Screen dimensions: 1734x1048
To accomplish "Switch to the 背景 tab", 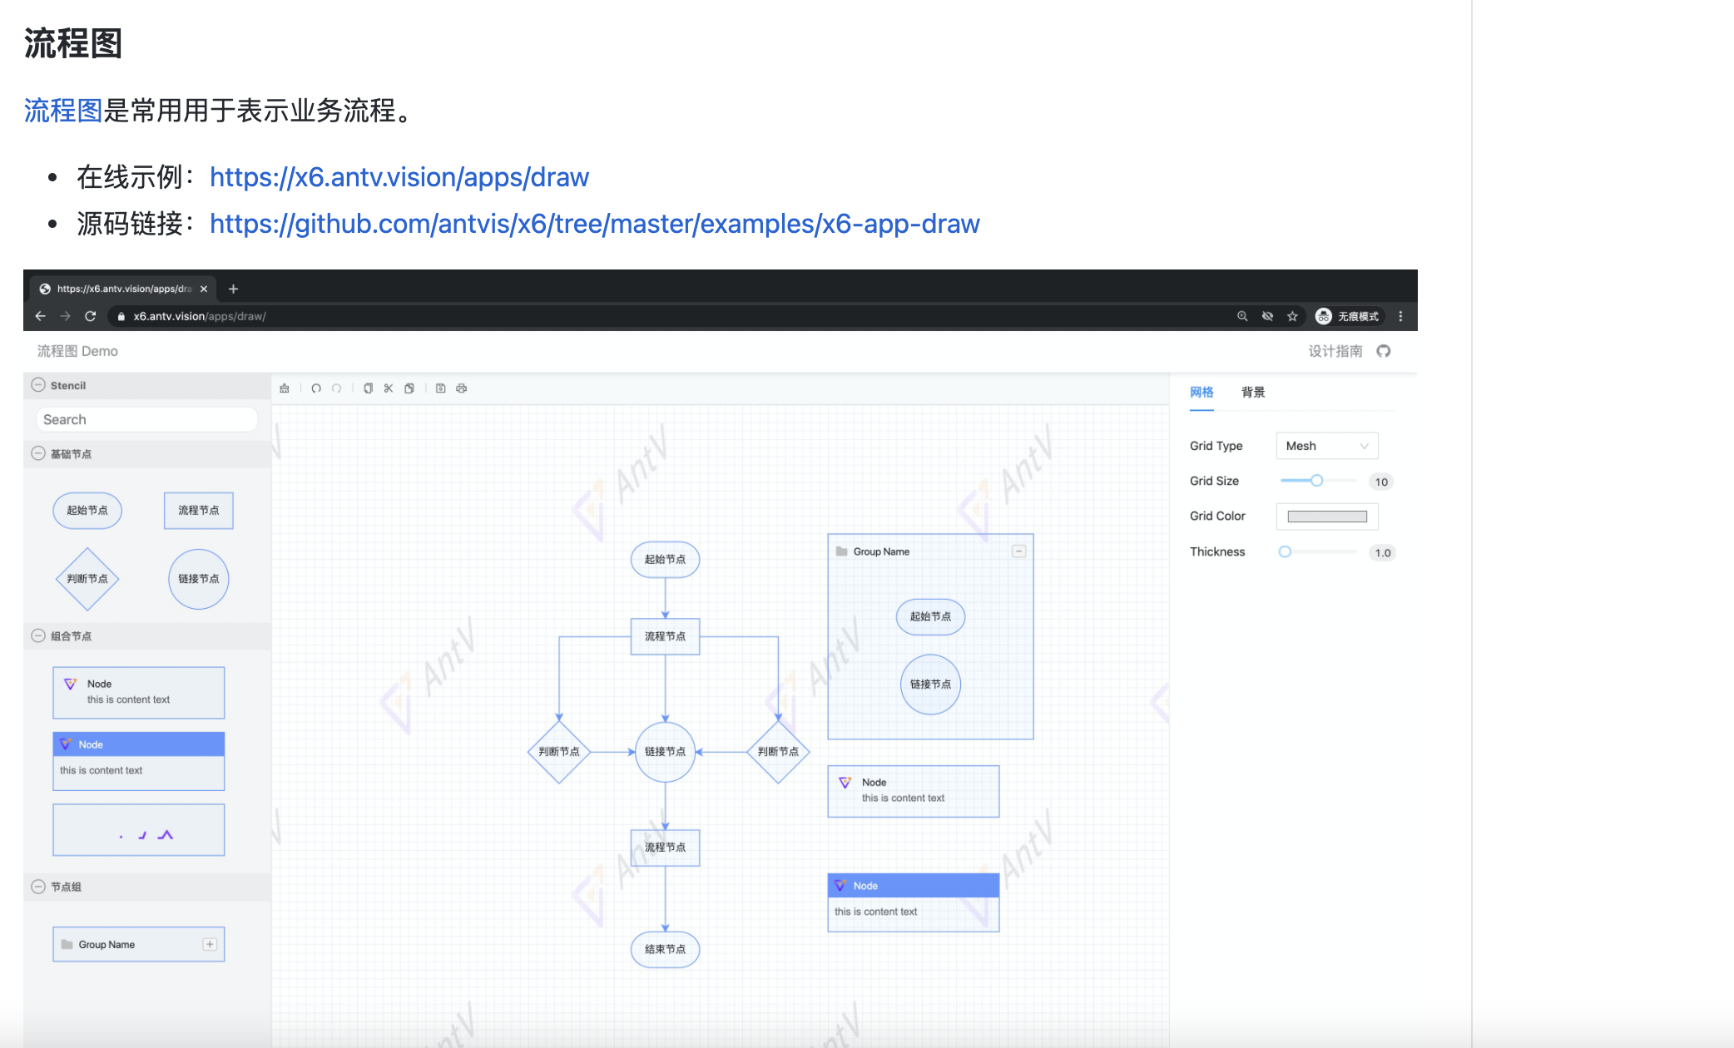I will pos(1253,392).
